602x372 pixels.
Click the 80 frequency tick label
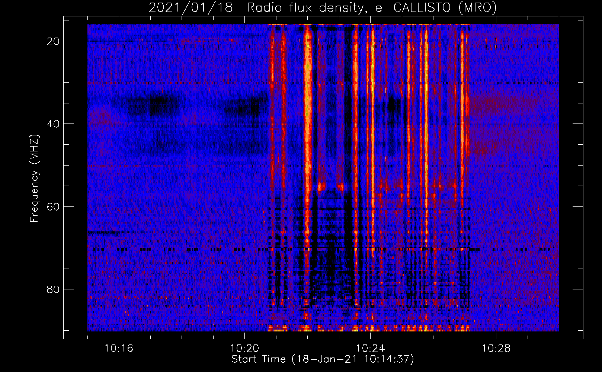tap(54, 289)
